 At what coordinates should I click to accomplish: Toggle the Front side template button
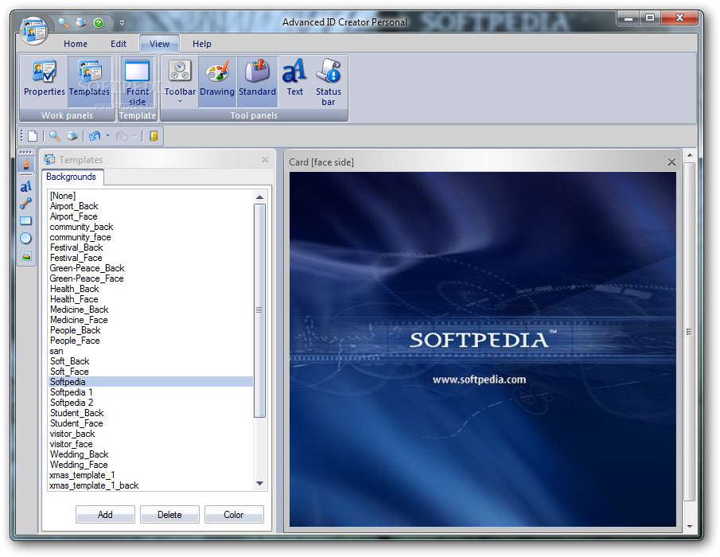point(138,82)
